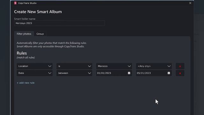This screenshot has width=204, height=115.
Task: Open the Date rule type dropdown
Action: [35, 73]
